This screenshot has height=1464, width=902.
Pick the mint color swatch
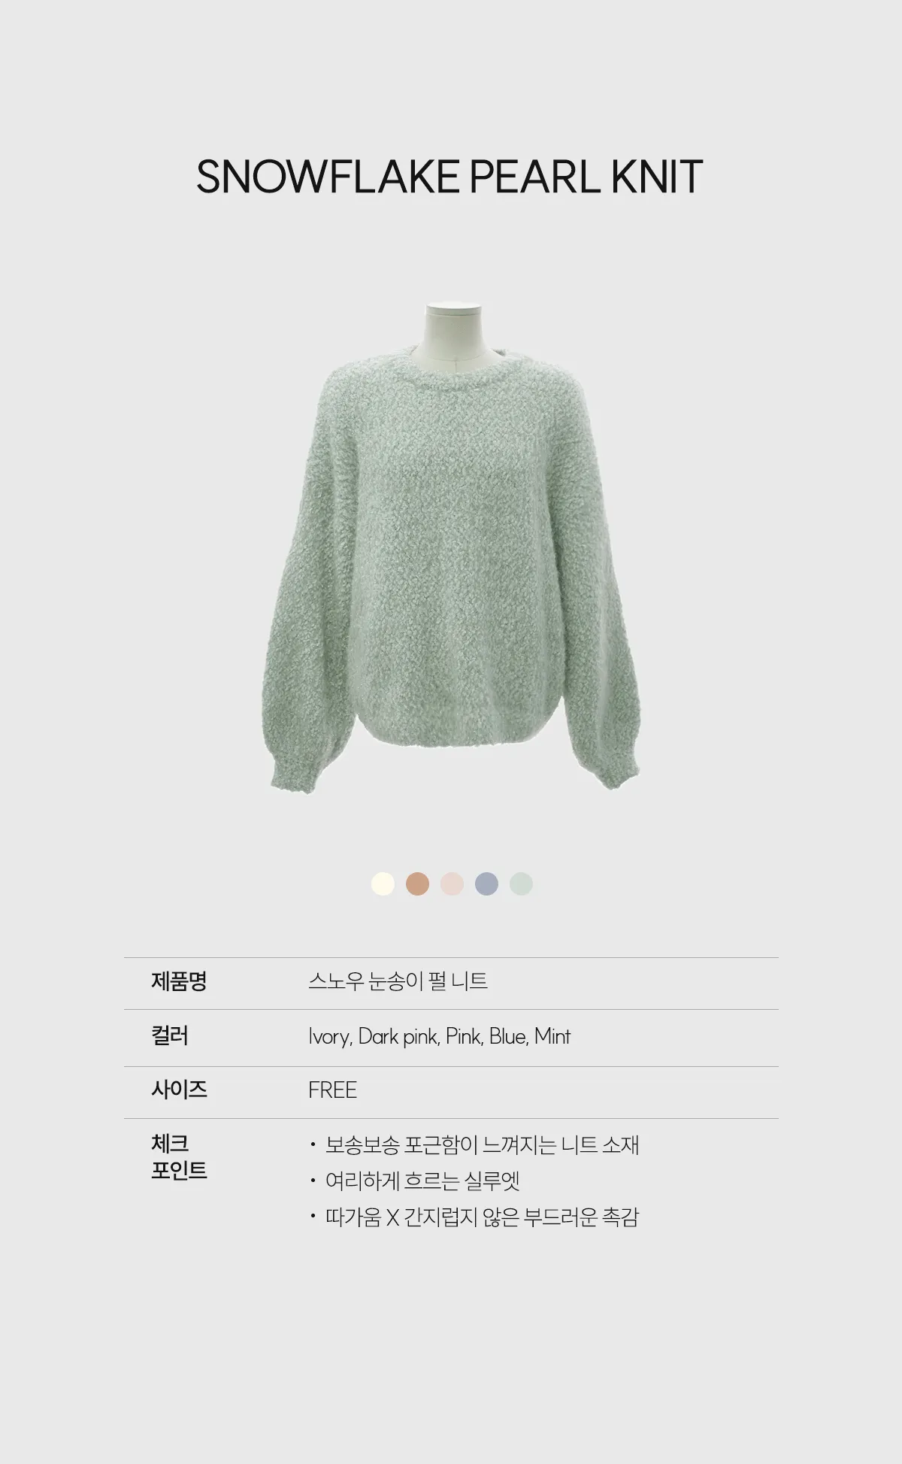click(521, 884)
